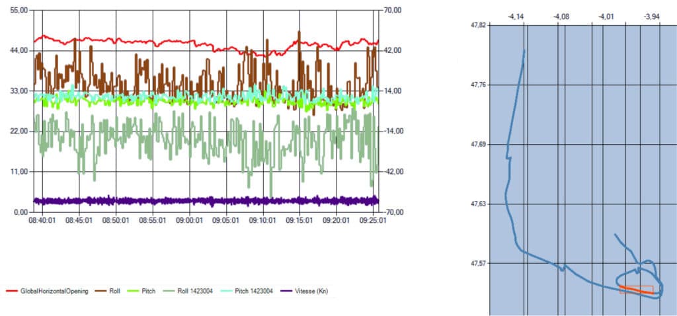The width and height of the screenshot is (677, 316).
Task: Click the orange highlighted track segment on map
Action: point(635,290)
